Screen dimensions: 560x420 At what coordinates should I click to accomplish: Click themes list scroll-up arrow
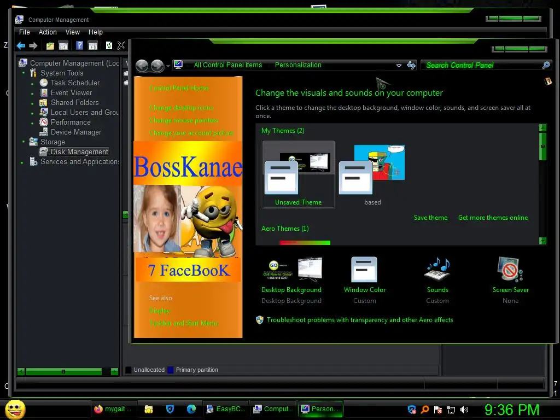pos(542,127)
